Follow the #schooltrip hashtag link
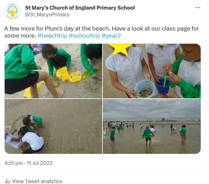This screenshot has width=209, height=184. pyautogui.click(x=85, y=36)
